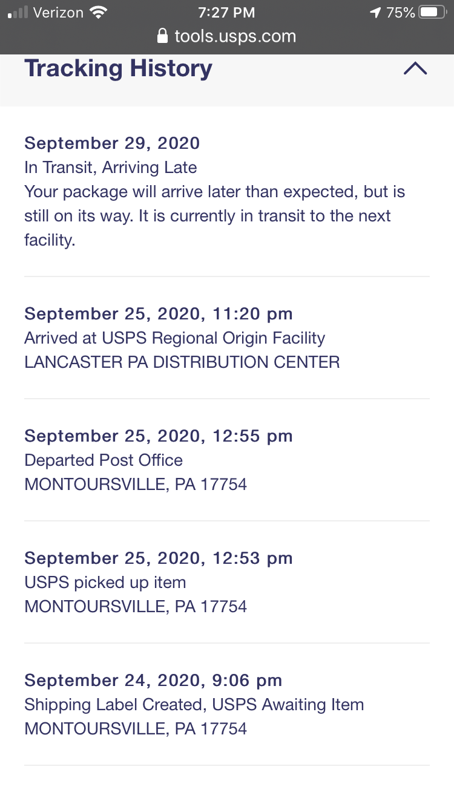Screen dimensions: 454x807
Task: Tap the Wi-Fi status icon
Action: click(x=97, y=12)
